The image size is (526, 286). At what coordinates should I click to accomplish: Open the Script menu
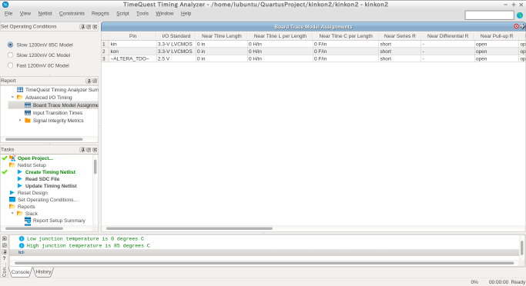(x=122, y=13)
